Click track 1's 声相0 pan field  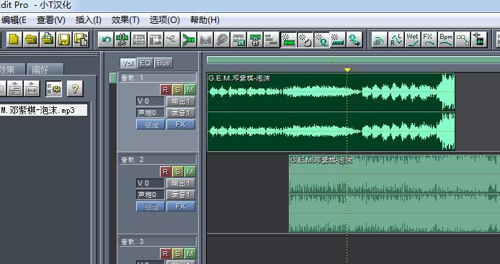151,113
